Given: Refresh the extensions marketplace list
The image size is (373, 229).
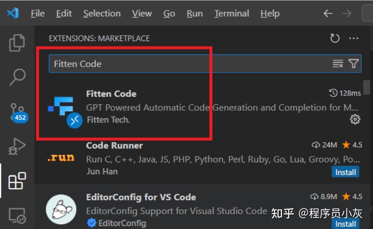Looking at the screenshot, I should (x=335, y=38).
